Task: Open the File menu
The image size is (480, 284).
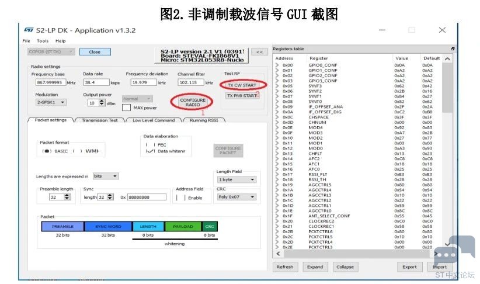Action: 26,41
